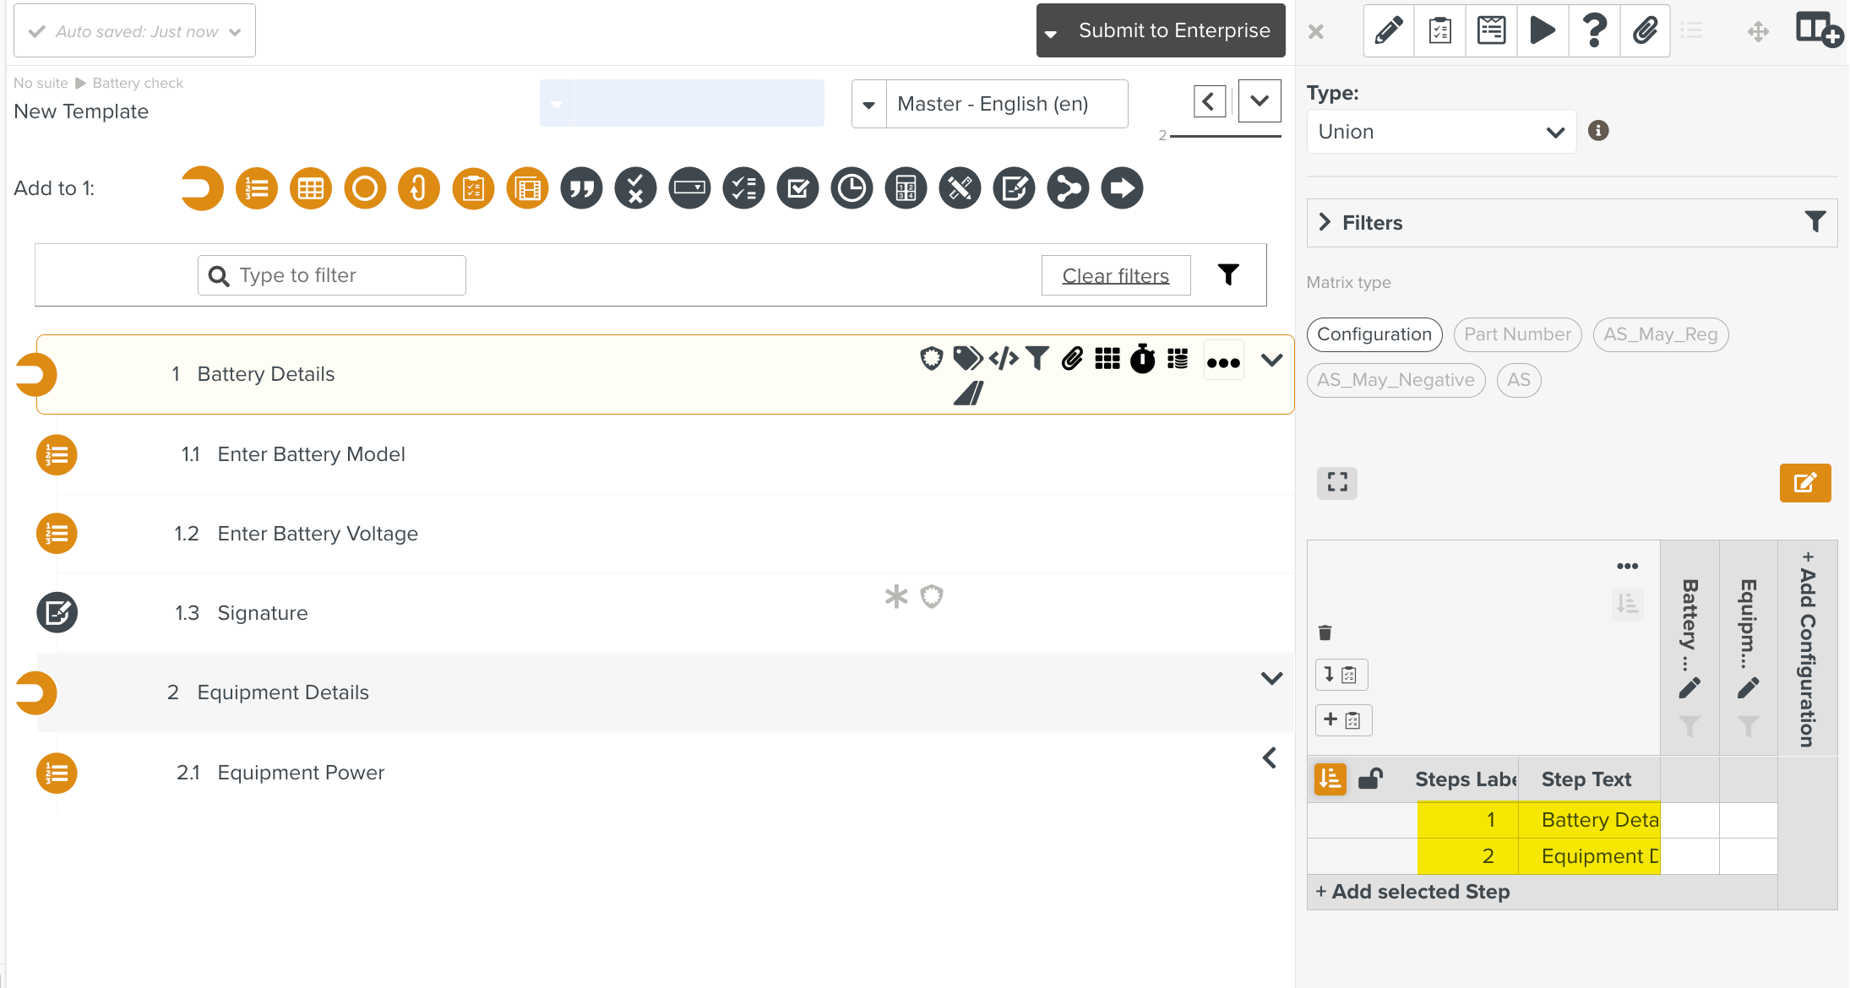Screen dimensions: 1850x988
Task: Click the play preview icon in the right toolbar
Action: coord(1543,30)
